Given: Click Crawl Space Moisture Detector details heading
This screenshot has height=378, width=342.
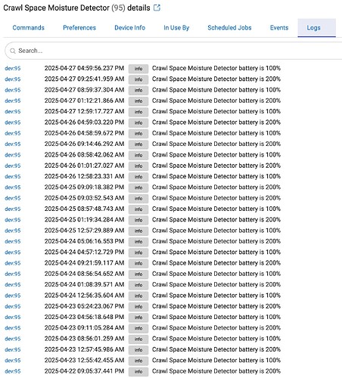Looking at the screenshot, I should pos(76,8).
